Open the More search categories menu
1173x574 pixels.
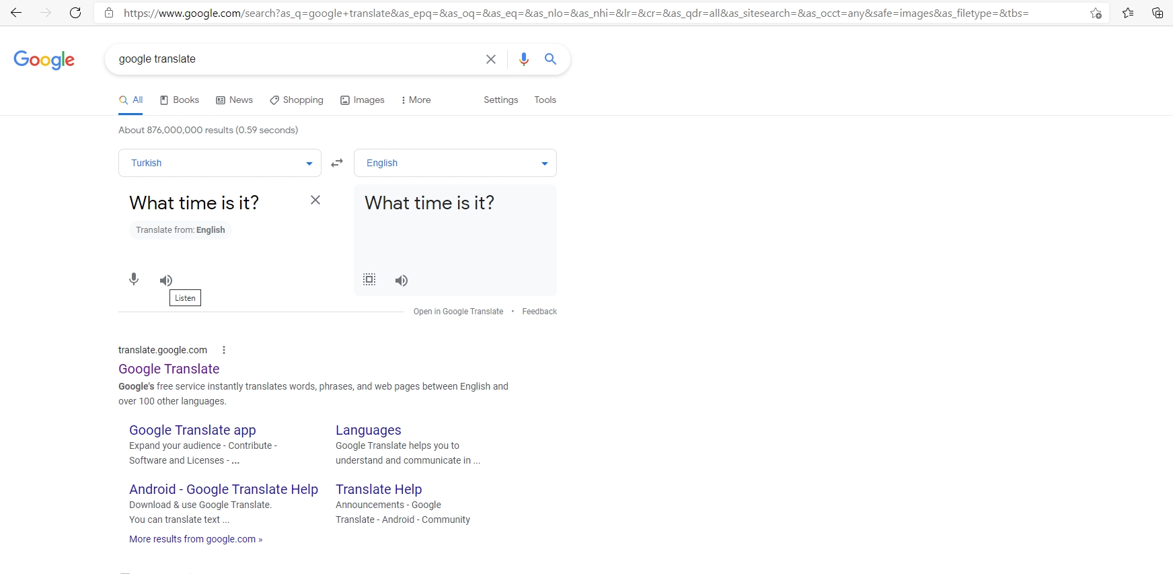tap(416, 100)
